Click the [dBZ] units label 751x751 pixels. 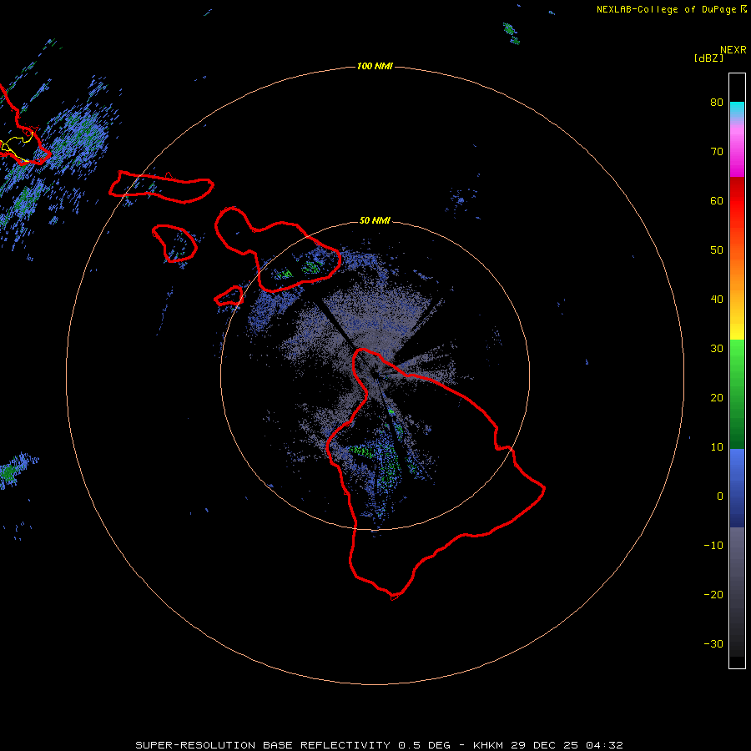click(x=708, y=58)
